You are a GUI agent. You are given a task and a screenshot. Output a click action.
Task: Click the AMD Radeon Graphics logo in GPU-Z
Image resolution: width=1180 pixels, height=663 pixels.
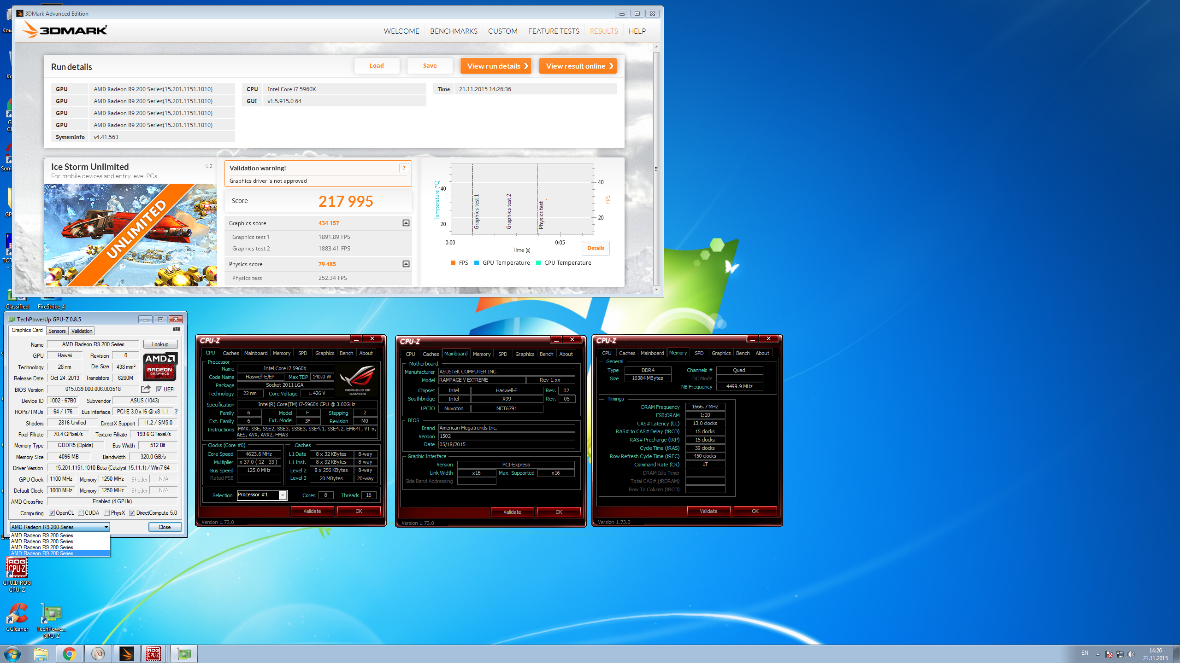click(x=159, y=367)
